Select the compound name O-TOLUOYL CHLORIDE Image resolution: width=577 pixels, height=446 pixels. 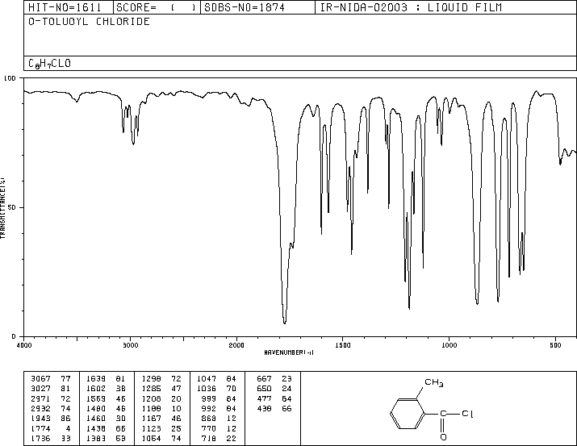(x=89, y=21)
